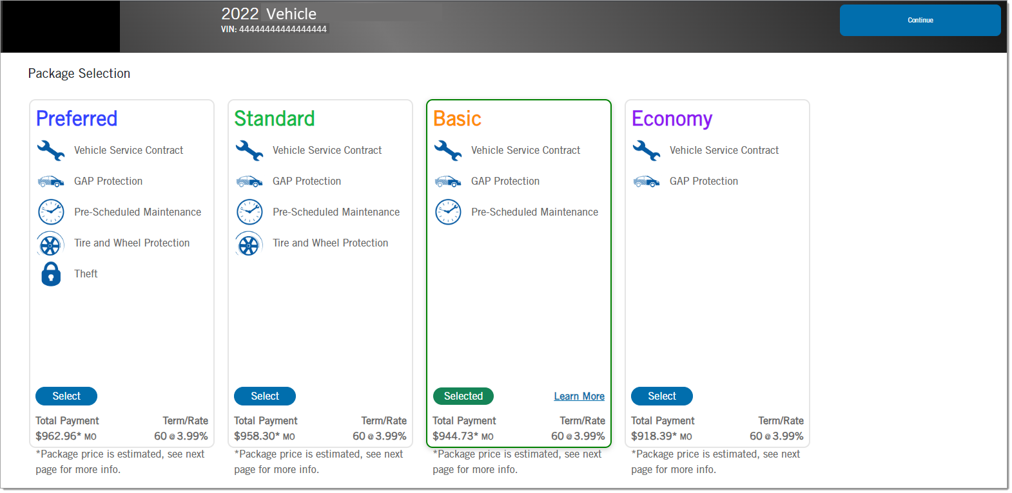Viewport: 1012px width, 493px height.
Task: Click Tire and Wheel Protection in Standard
Action: pyautogui.click(x=330, y=243)
